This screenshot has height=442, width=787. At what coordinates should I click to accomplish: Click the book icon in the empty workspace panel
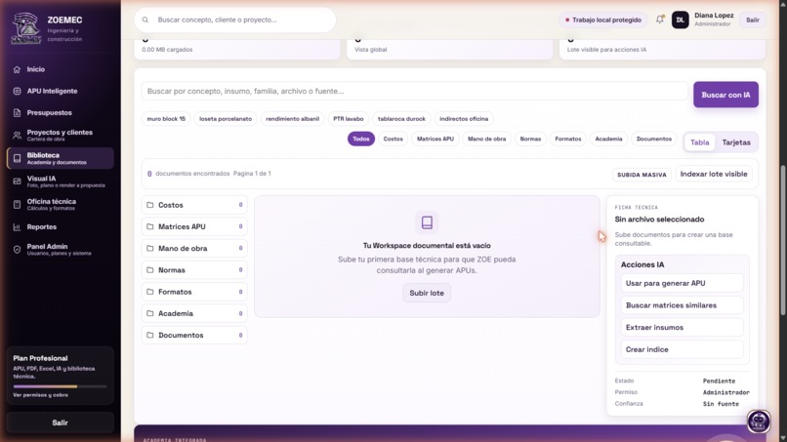(x=427, y=222)
